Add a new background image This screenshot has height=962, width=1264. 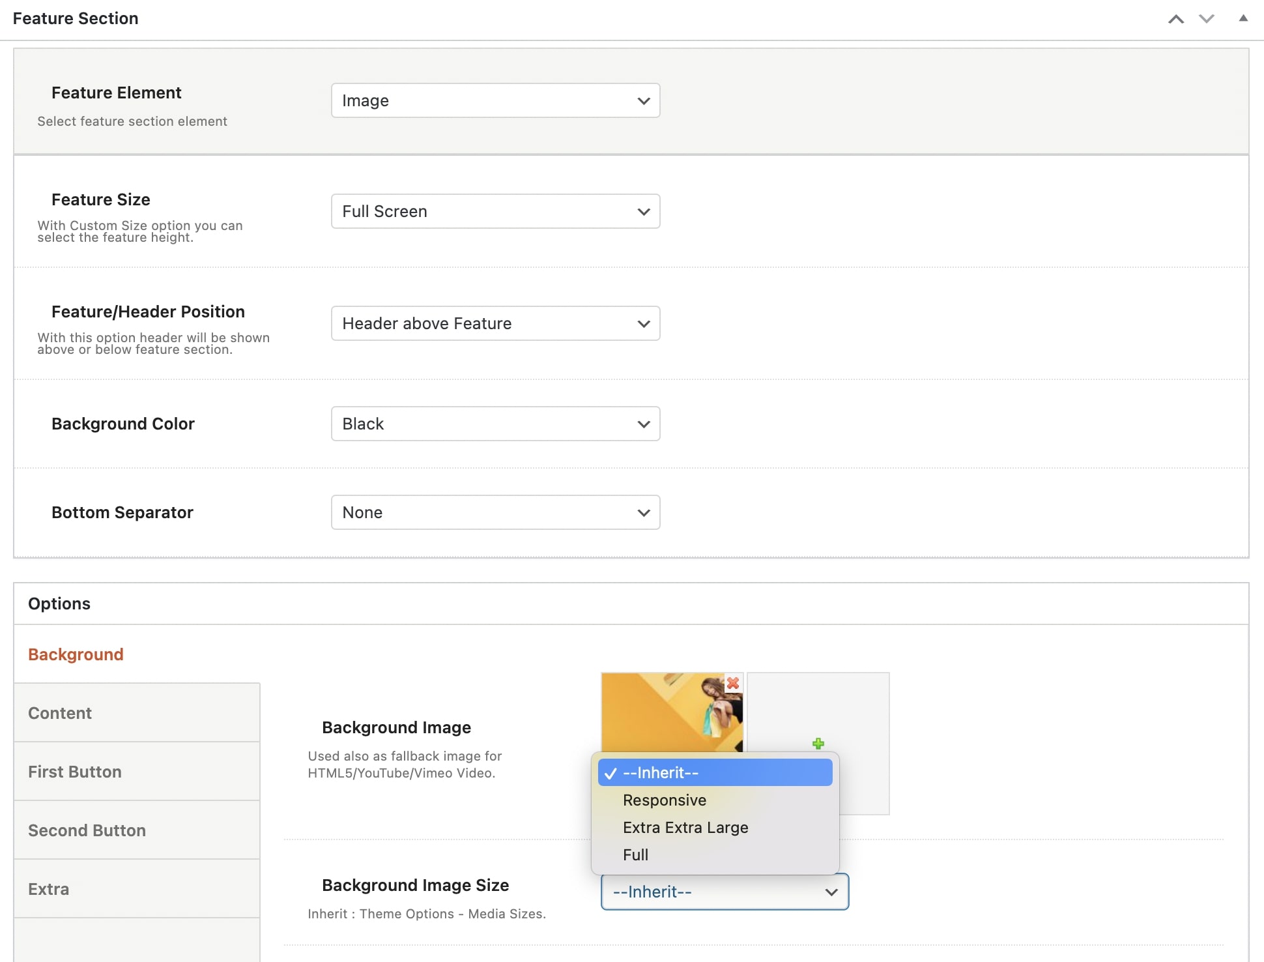(818, 743)
